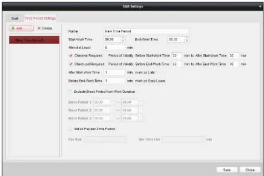Click the Save button

(227, 170)
